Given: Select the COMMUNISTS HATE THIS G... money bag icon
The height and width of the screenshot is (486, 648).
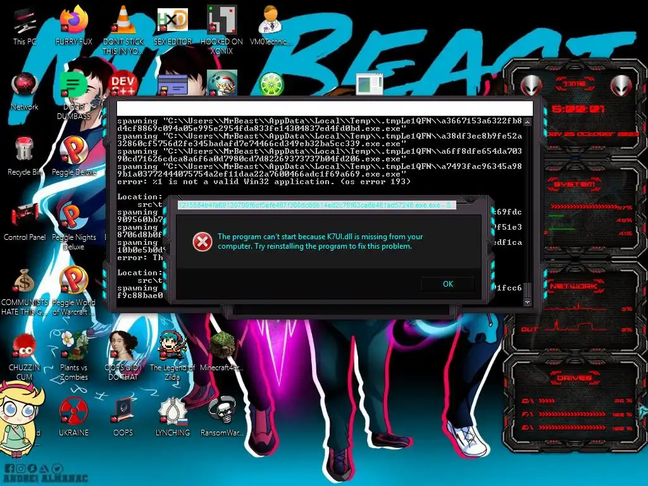Looking at the screenshot, I should 25,291.
